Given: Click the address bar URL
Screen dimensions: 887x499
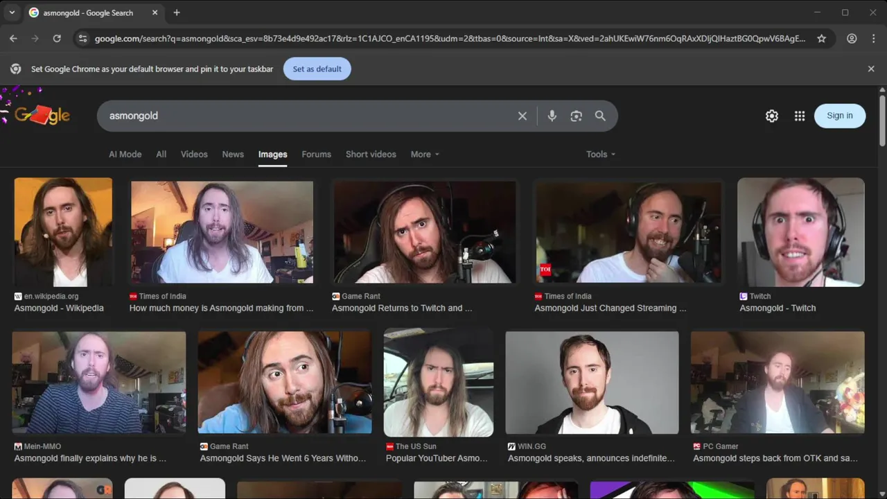Looking at the screenshot, I should (450, 39).
